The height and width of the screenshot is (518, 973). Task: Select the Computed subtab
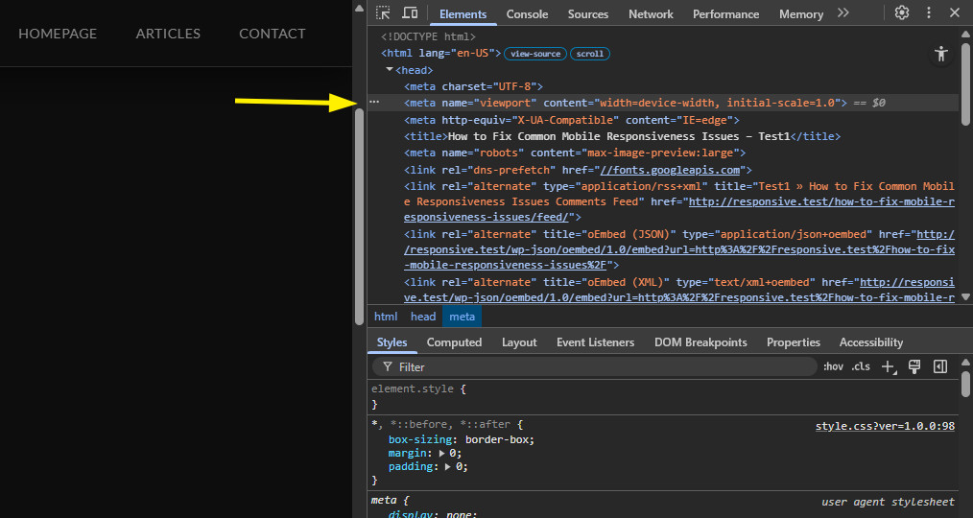coord(454,342)
